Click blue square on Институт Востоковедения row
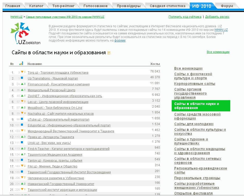The height and width of the screenshot is (196, 244). 22,172
